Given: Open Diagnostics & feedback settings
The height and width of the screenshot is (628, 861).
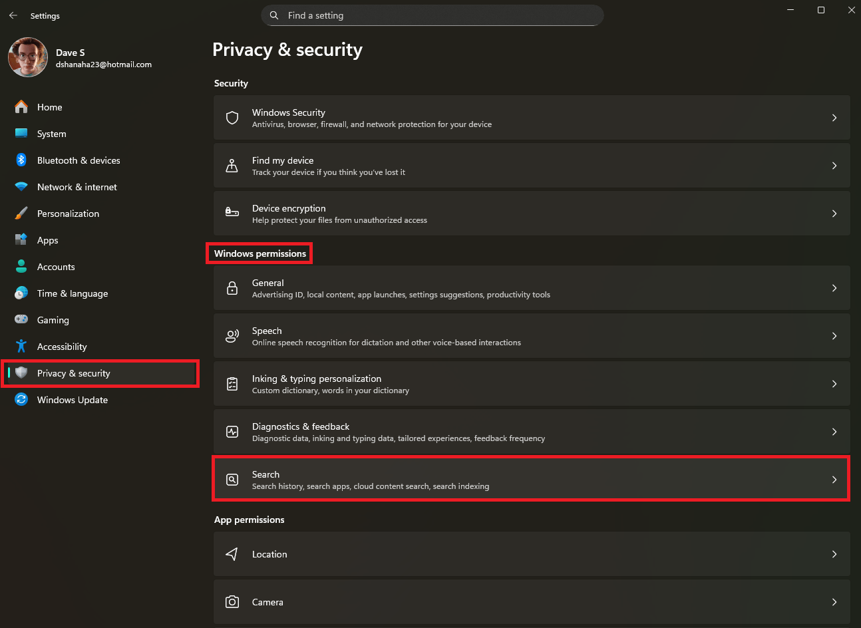Looking at the screenshot, I should point(531,432).
